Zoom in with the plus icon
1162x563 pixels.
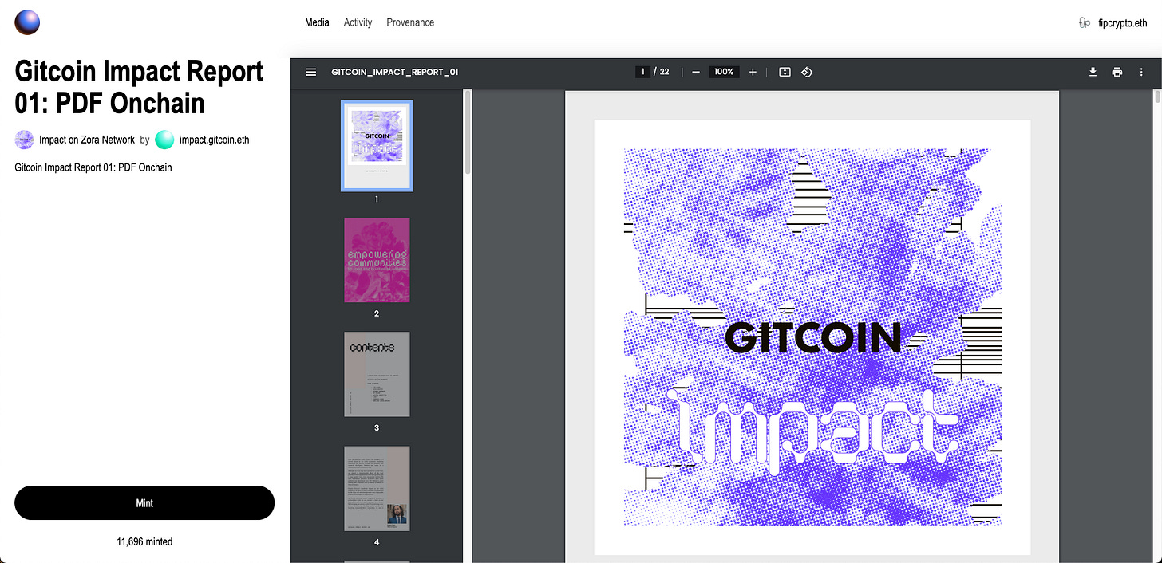click(753, 72)
